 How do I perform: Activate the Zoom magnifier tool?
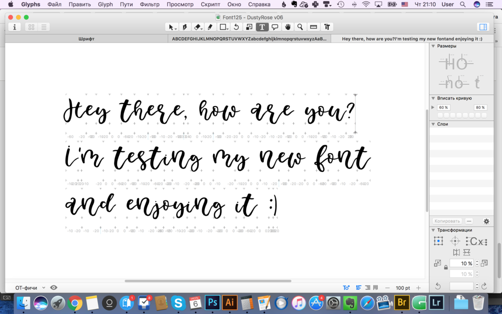300,27
